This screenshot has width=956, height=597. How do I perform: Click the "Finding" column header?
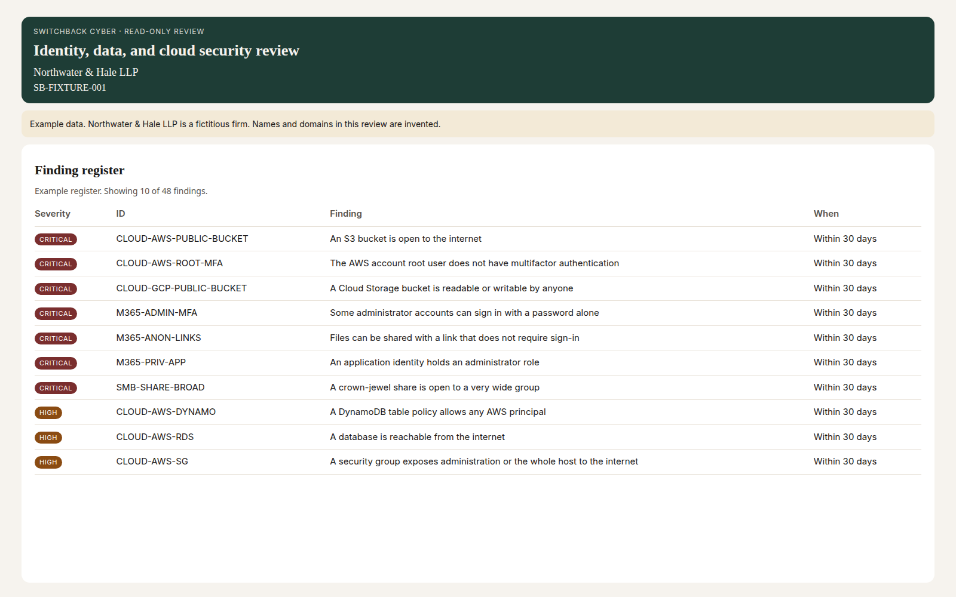click(x=346, y=214)
